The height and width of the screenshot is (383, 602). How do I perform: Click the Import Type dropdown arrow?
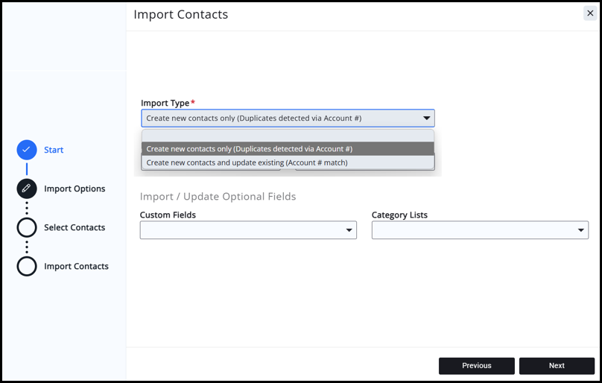[427, 118]
